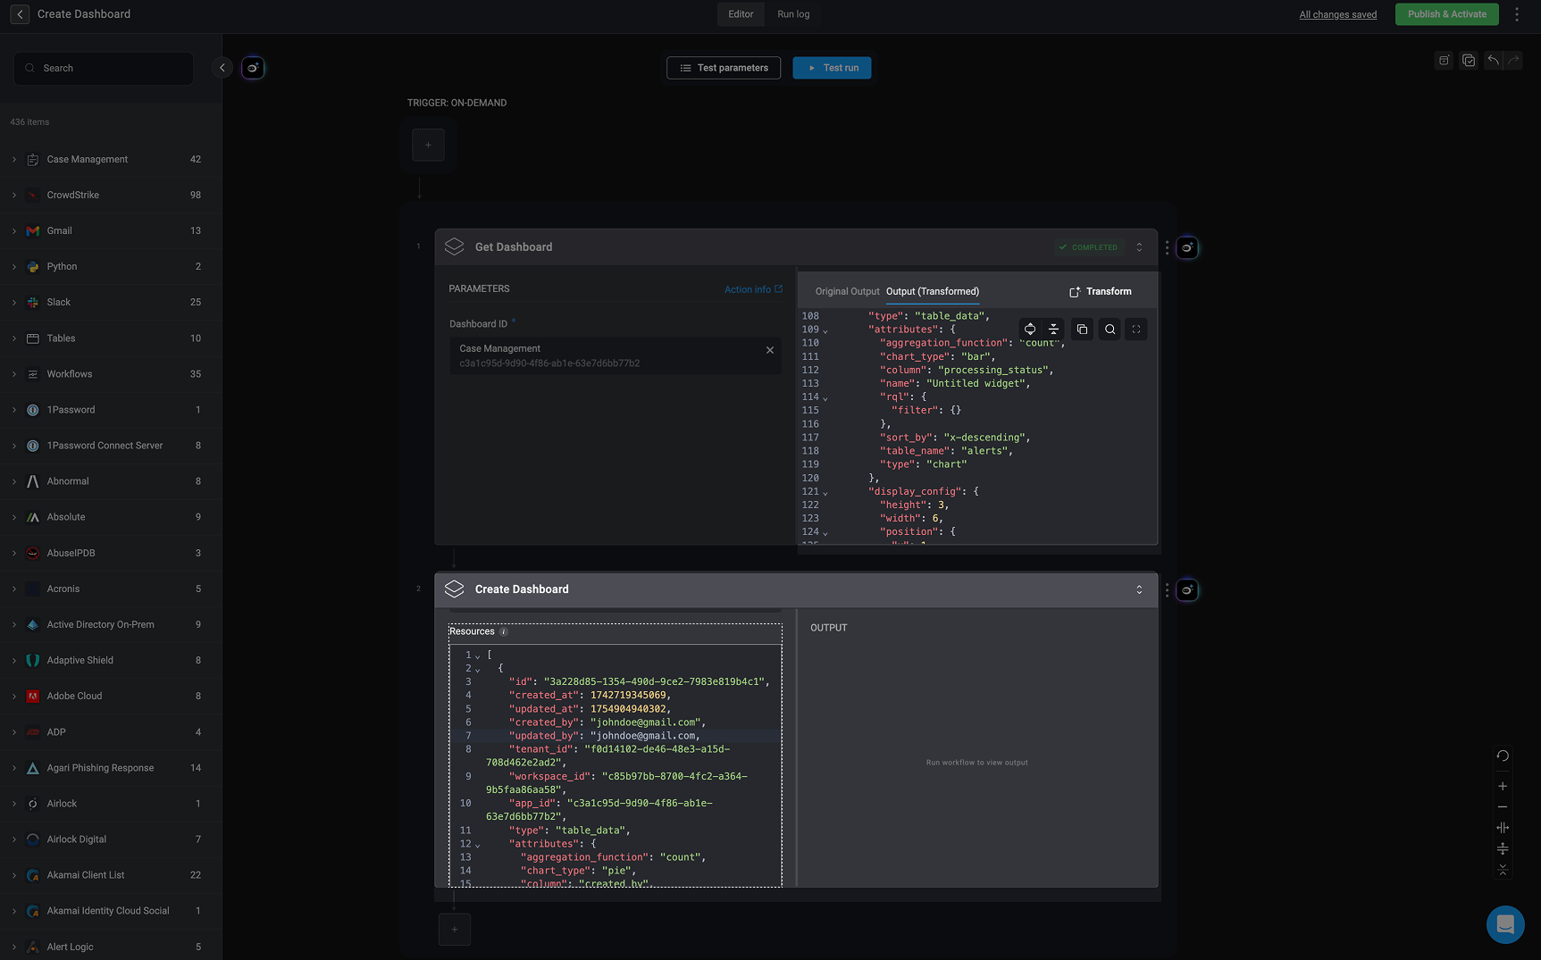1541x960 pixels.
Task: Copy the transformed output JSON
Action: coord(1082,330)
